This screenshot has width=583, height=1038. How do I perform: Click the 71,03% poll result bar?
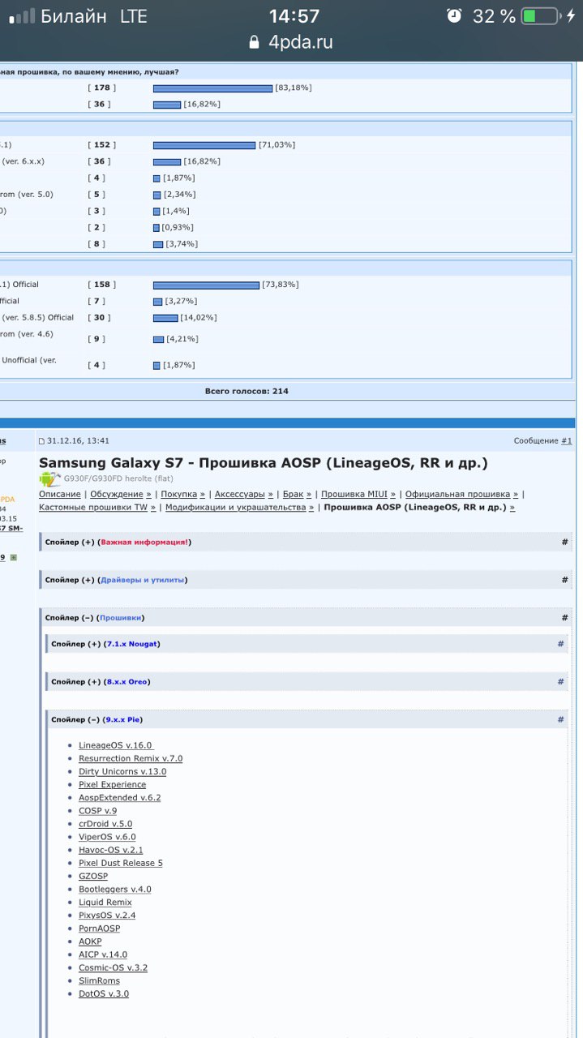pyautogui.click(x=204, y=145)
